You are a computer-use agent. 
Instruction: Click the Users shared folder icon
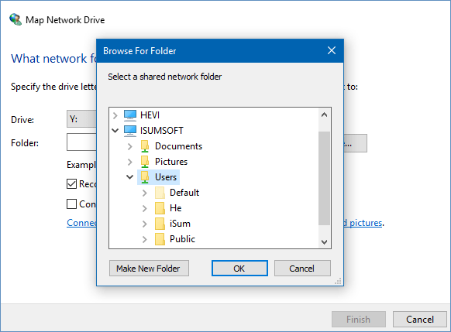(x=145, y=177)
